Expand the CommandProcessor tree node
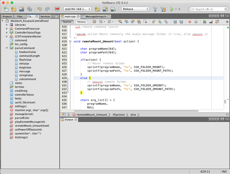 click(x=7, y=28)
